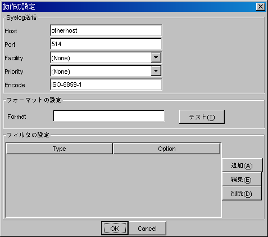Click the Option column header
268x237 pixels.
(x=167, y=149)
